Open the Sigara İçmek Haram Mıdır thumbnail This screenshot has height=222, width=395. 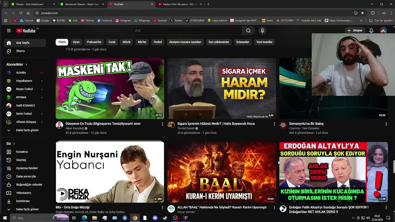pos(222,88)
